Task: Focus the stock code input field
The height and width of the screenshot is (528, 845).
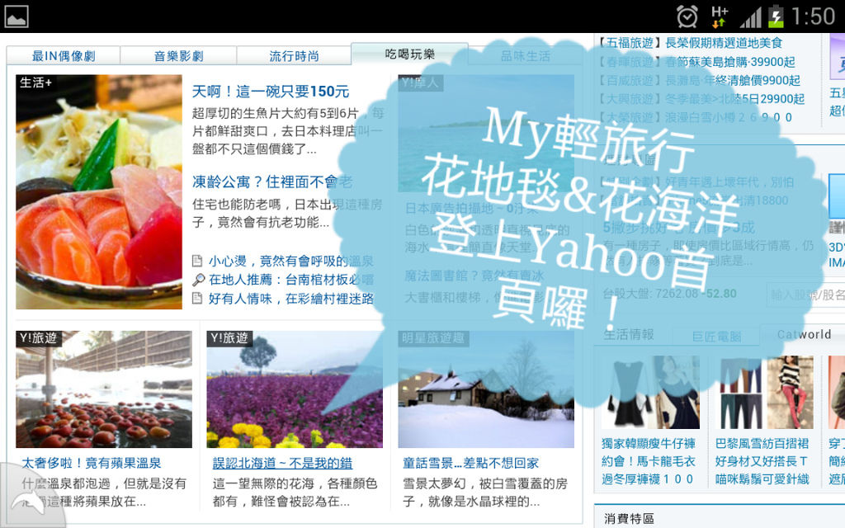Action: tap(805, 295)
